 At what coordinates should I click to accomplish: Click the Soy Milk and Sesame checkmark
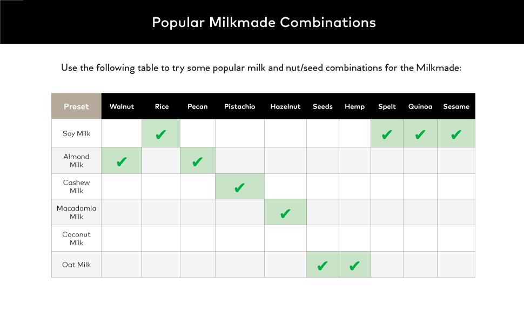[x=456, y=134]
